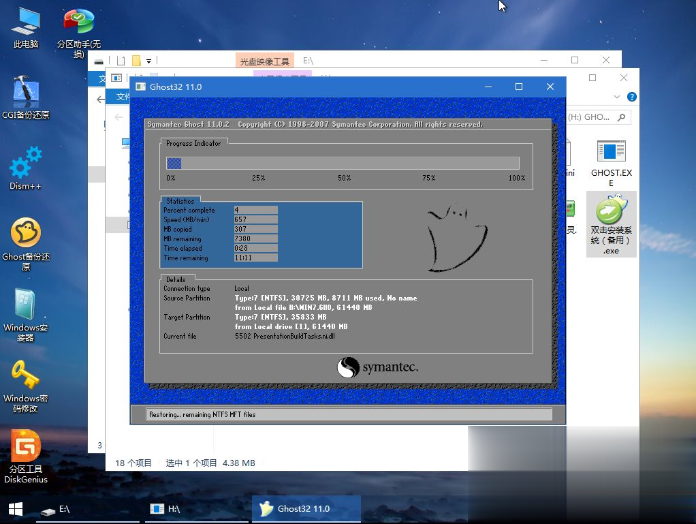696x524 pixels.
Task: Select the Speed (MB/min) value 657
Action: coord(255,220)
